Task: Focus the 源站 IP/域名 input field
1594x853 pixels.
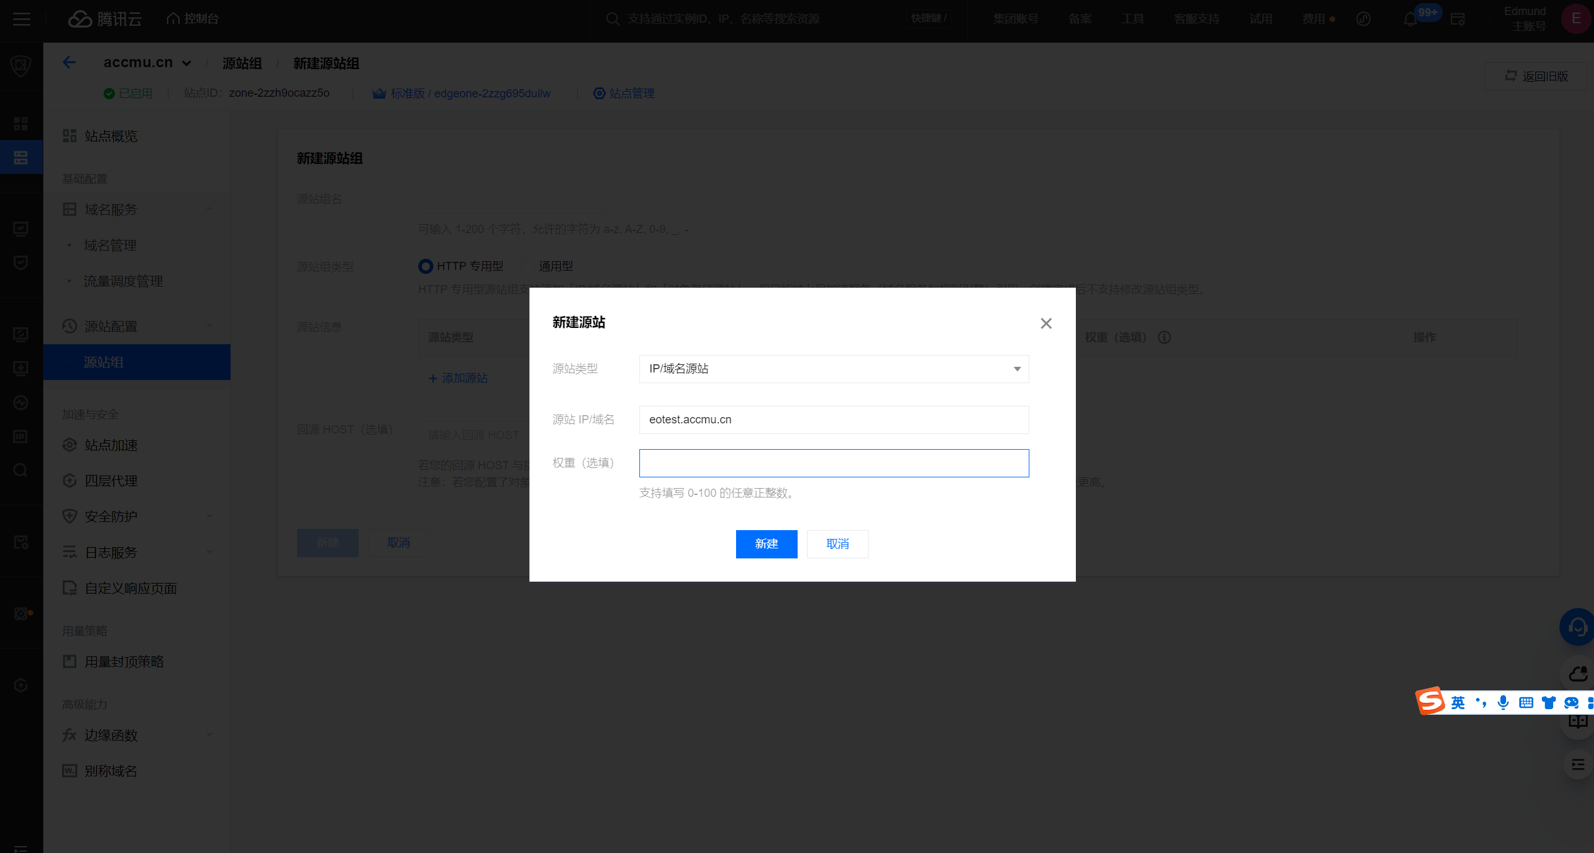Action: [834, 420]
